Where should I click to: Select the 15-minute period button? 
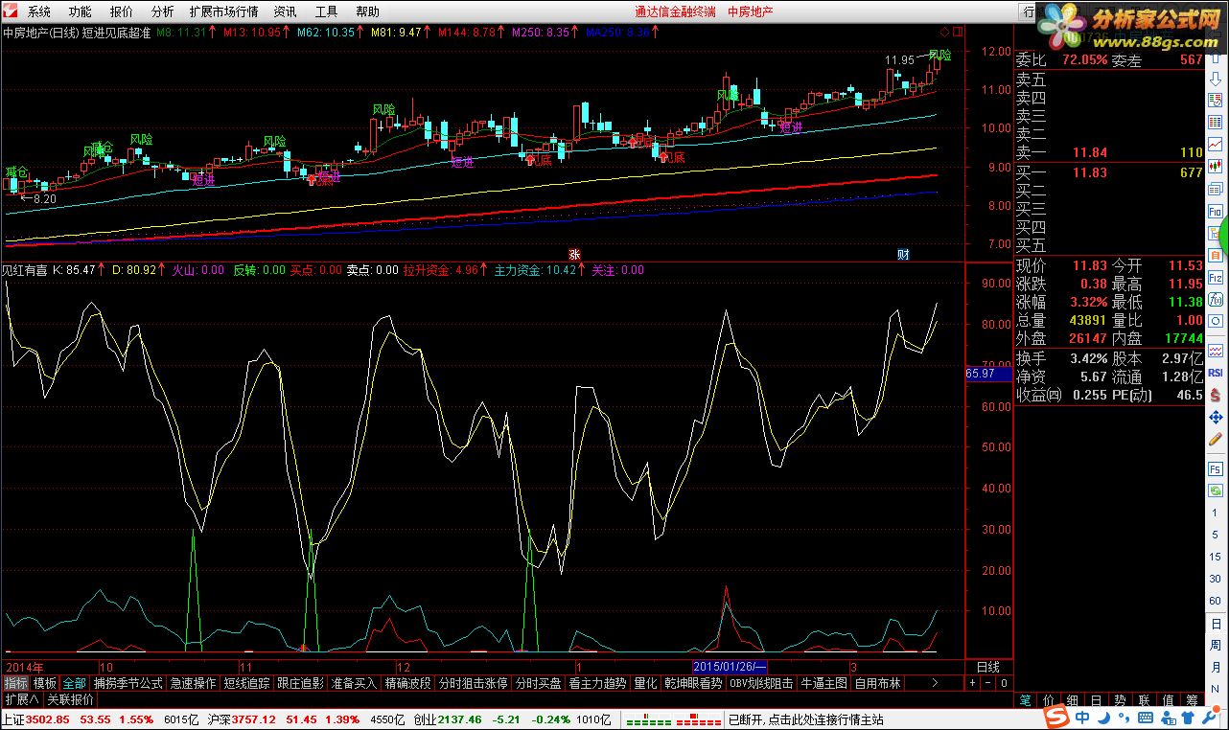tap(1215, 556)
